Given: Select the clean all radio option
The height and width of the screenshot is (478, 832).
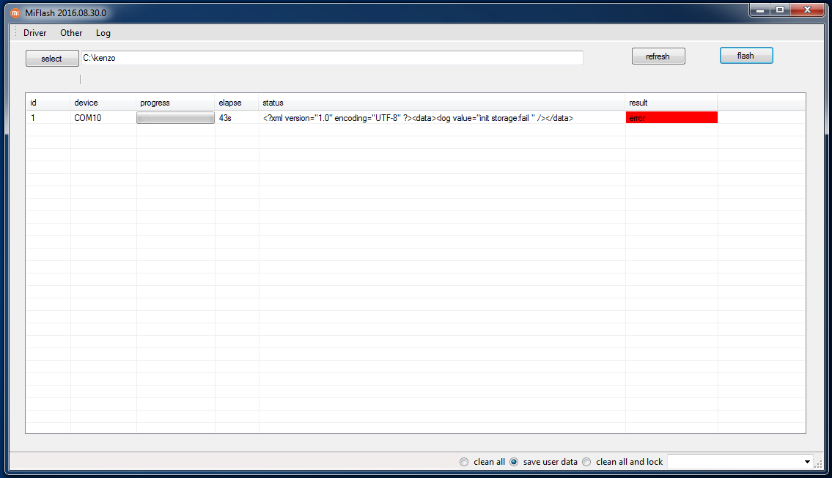Looking at the screenshot, I should coord(463,462).
